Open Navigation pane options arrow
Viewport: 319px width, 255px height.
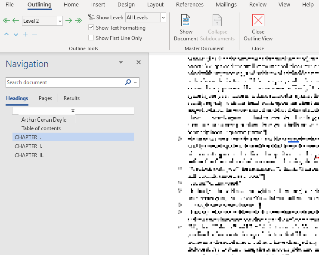coord(121,63)
